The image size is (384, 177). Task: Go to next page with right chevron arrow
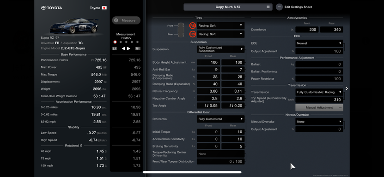[347, 88]
